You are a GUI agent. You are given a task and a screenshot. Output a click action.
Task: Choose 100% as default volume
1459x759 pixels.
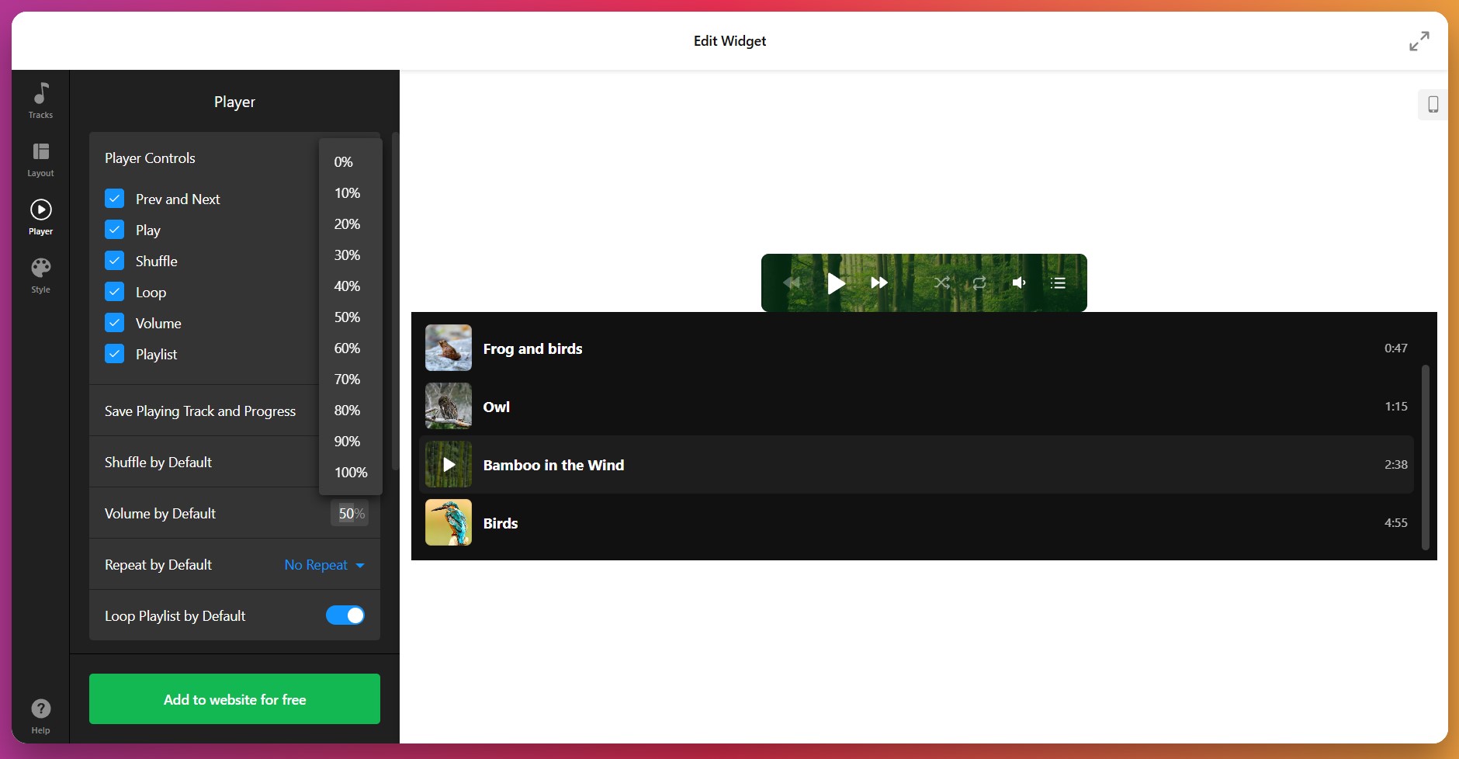[350, 472]
